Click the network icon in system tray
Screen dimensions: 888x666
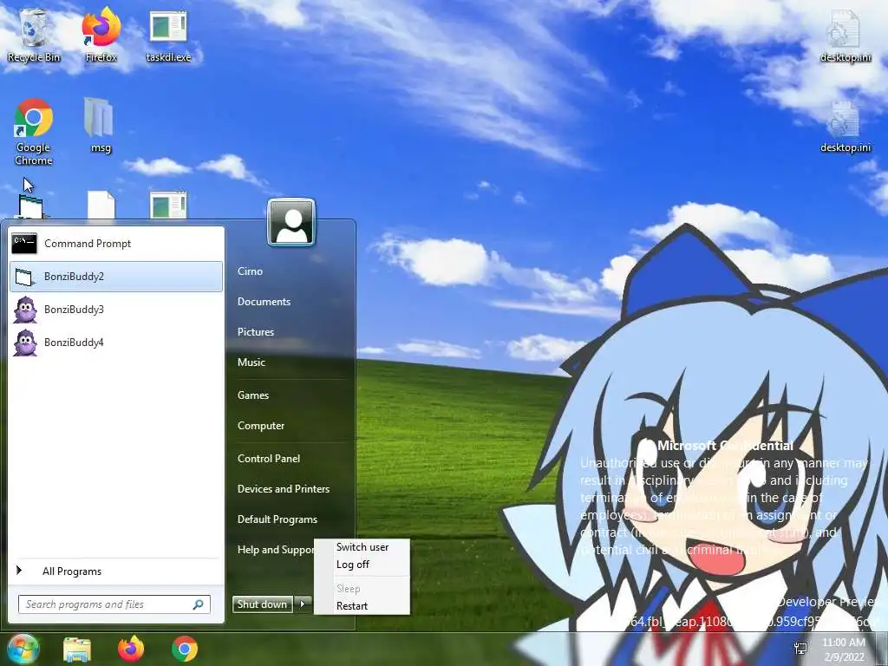point(800,649)
